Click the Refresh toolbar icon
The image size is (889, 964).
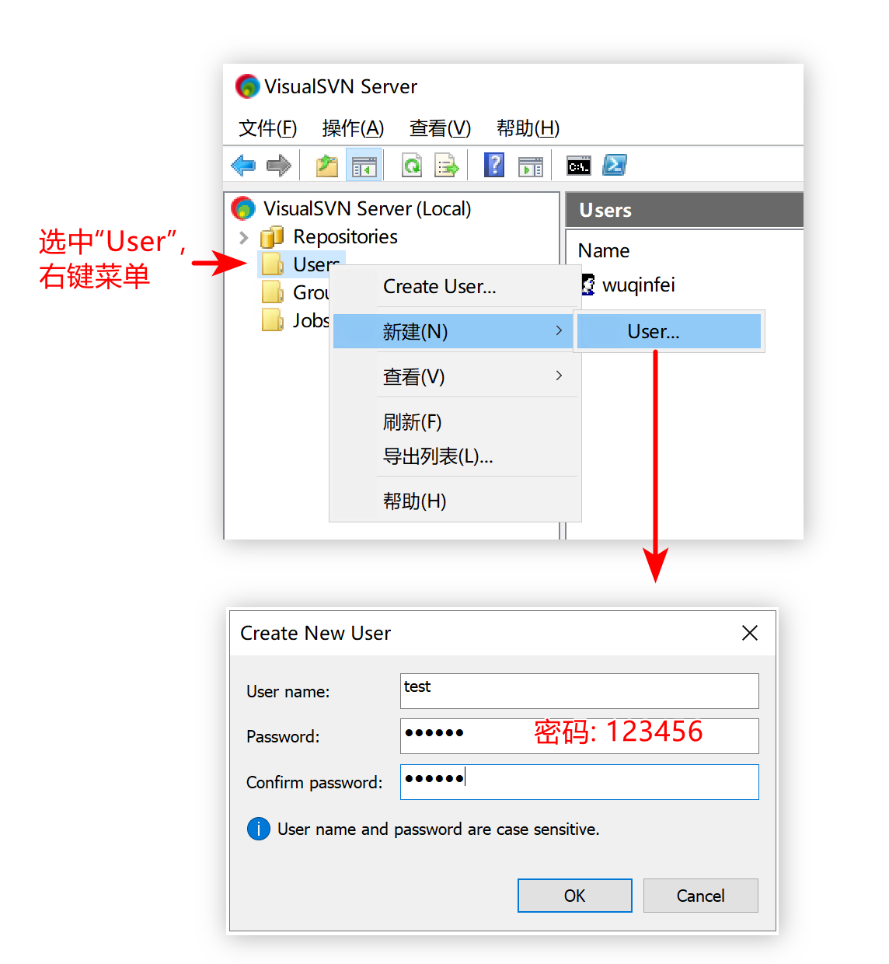click(x=412, y=165)
